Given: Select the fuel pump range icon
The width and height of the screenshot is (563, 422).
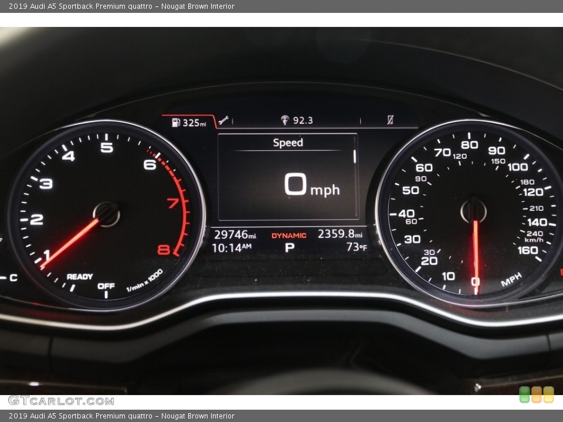Looking at the screenshot, I should 176,122.
